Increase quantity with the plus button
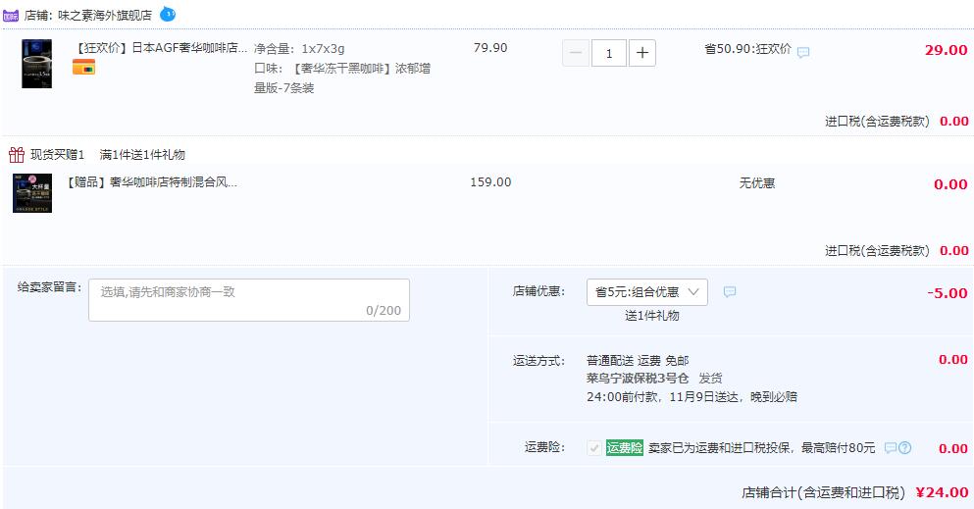Viewport: 974px width, 509px height. (x=642, y=53)
